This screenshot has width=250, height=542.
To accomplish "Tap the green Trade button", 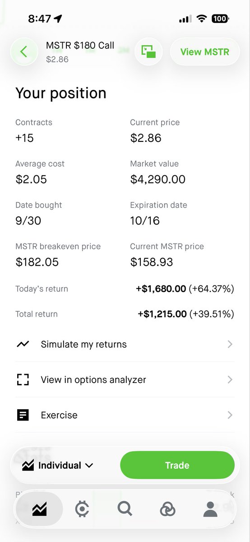I will [x=177, y=465].
